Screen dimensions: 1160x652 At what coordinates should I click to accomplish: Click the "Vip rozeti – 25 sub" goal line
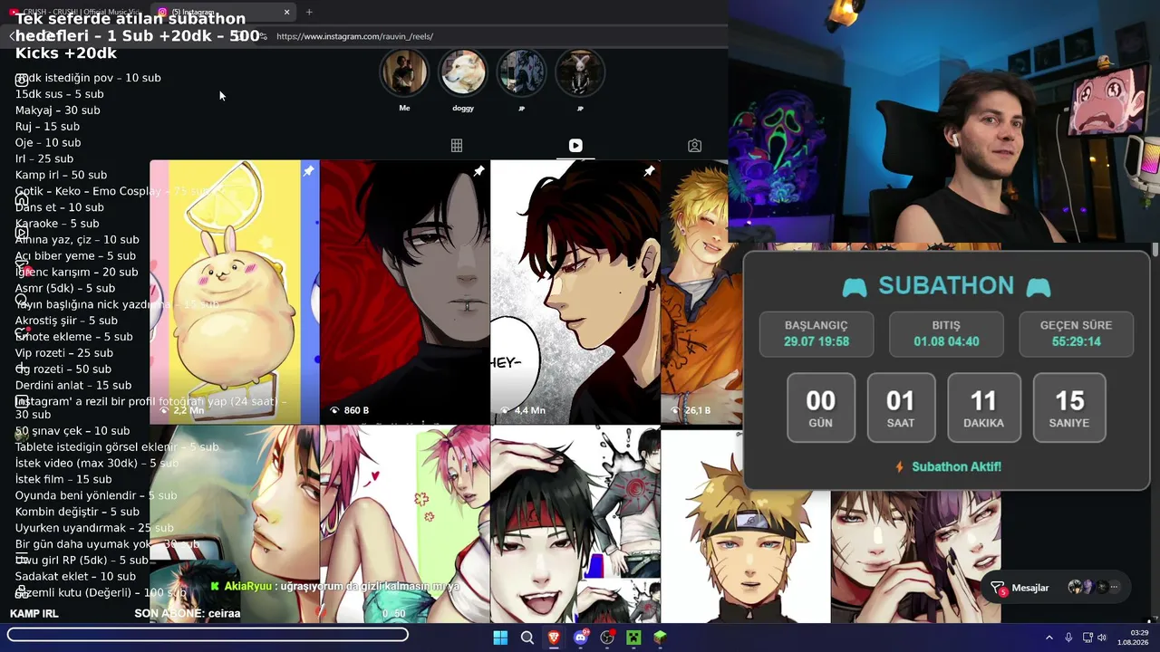coord(64,353)
